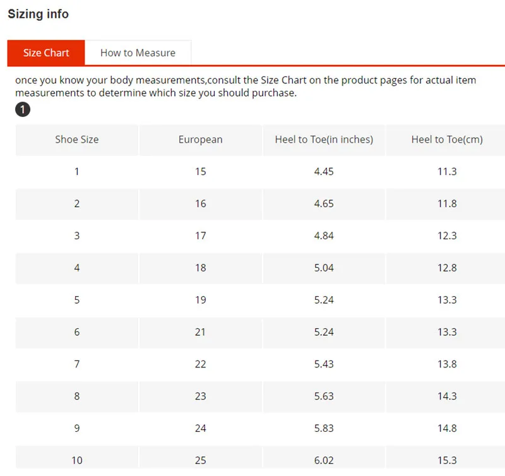Open the How to Measure tab
505x476 pixels.
click(138, 53)
